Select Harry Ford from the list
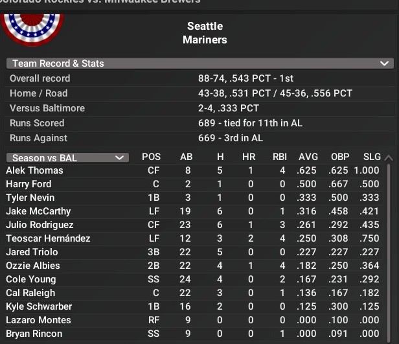The height and width of the screenshot is (344, 399). tap(28, 184)
